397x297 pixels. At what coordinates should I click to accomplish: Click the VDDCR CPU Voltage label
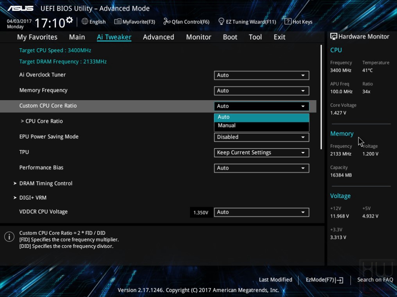(43, 212)
